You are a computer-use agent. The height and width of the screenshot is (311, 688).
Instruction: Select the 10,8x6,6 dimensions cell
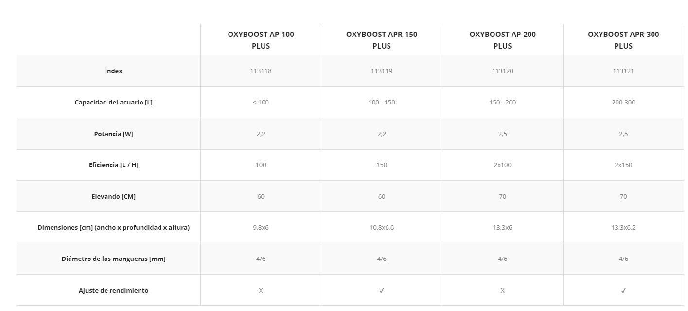tap(382, 227)
